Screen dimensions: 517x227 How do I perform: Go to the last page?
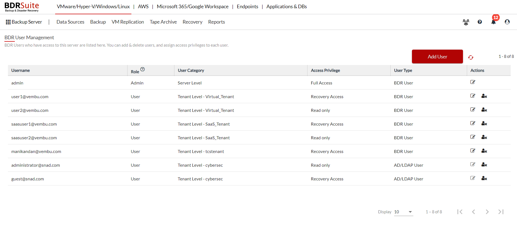(501, 212)
